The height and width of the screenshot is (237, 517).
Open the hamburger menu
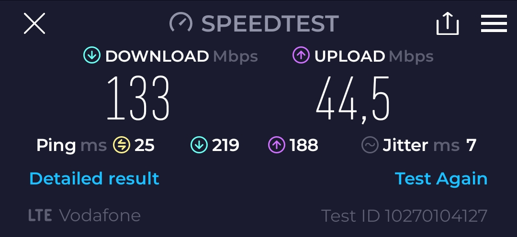click(494, 23)
